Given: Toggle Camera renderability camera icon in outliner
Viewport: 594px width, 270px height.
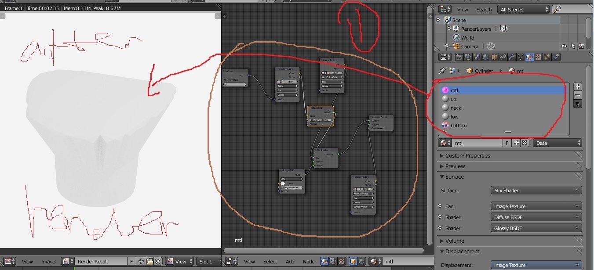Looking at the screenshot, I should click(x=581, y=46).
